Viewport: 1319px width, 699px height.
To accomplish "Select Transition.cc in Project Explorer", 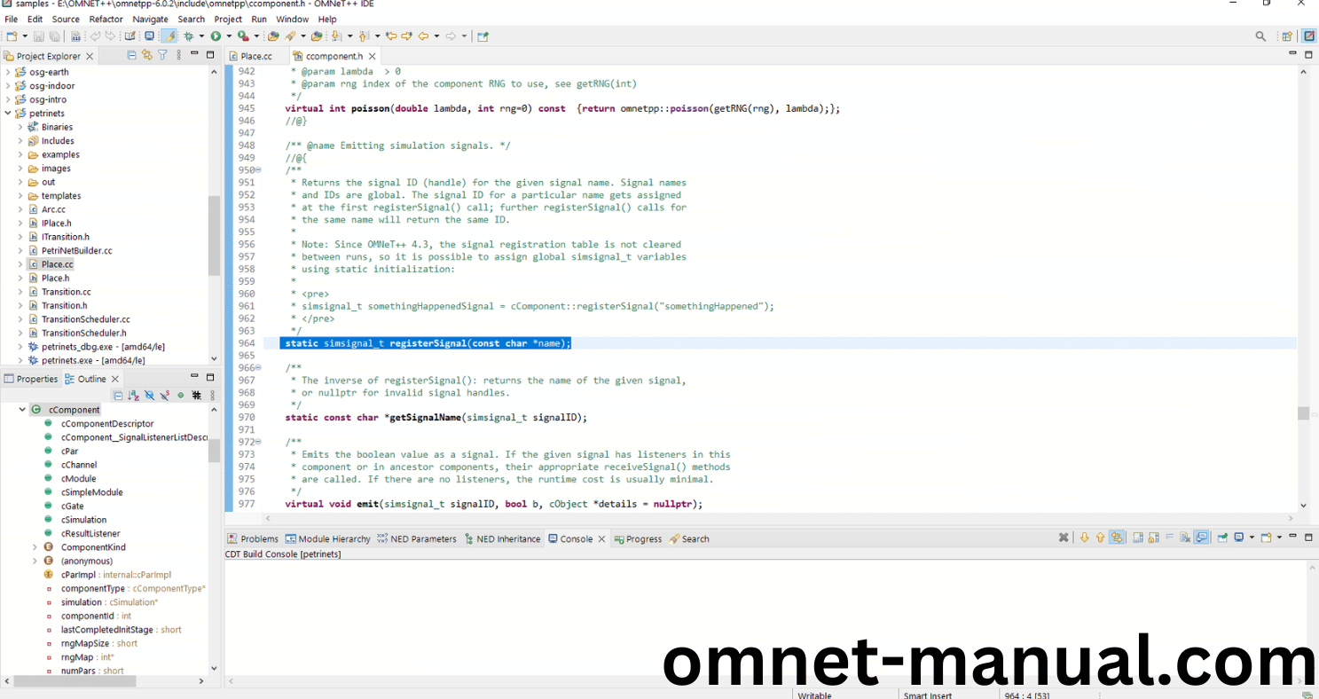I will (66, 292).
